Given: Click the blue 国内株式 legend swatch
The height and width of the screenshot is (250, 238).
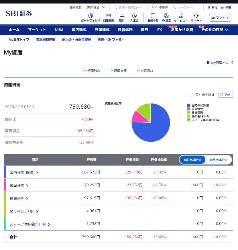Looking at the screenshot, I should click(x=188, y=106).
